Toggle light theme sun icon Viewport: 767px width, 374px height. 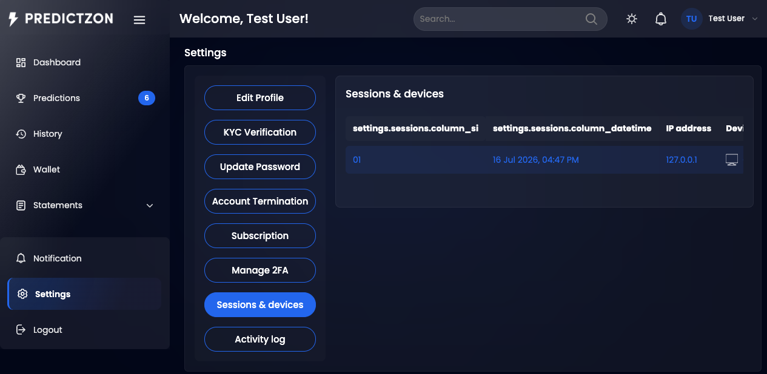coord(632,19)
